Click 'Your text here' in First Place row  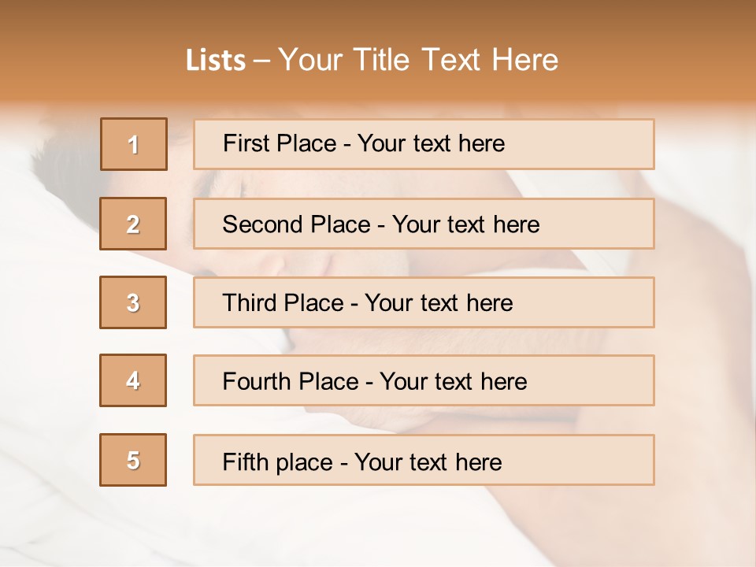click(431, 143)
